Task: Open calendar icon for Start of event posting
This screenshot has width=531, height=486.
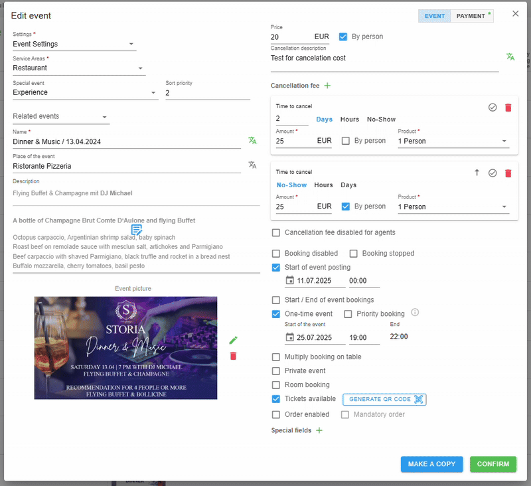Action: (x=290, y=280)
